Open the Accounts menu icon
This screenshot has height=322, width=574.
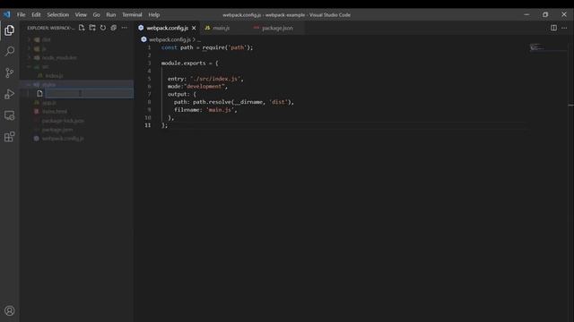[x=10, y=310]
